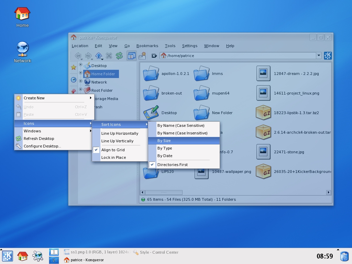Select Root Folder in sidebar tree
The image size is (352, 264).
(x=98, y=90)
